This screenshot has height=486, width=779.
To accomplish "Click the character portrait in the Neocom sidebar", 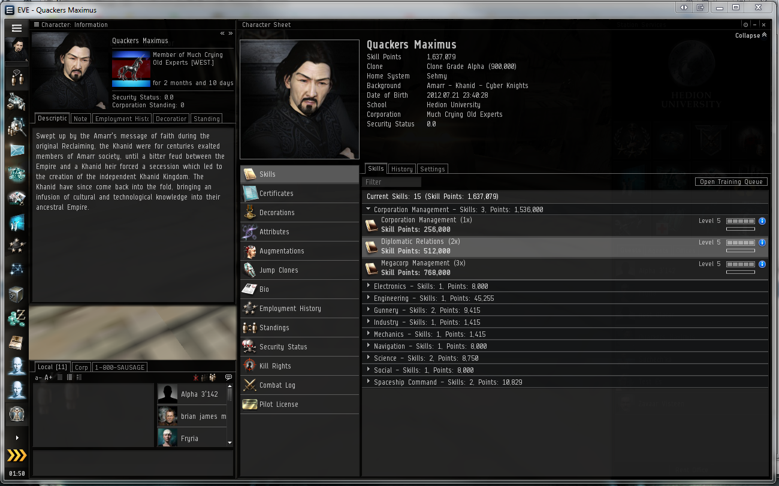I will [x=17, y=48].
